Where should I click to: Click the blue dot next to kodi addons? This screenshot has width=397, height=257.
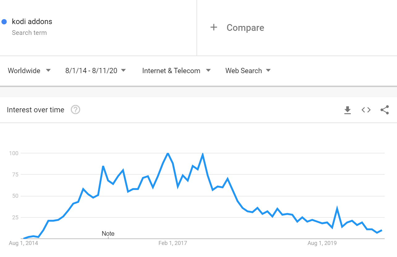click(4, 22)
